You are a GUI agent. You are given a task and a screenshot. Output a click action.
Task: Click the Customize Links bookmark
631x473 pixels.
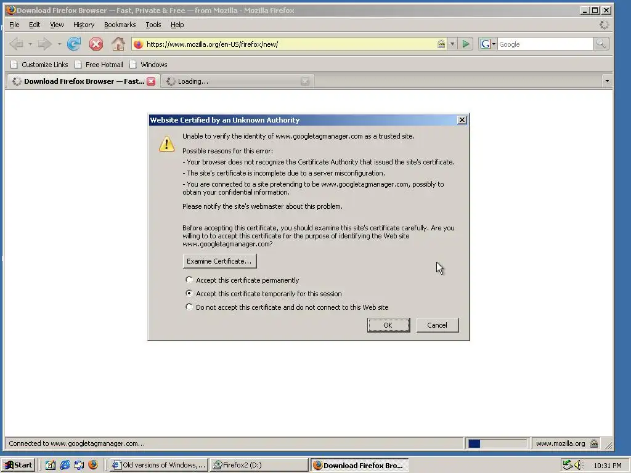point(39,64)
